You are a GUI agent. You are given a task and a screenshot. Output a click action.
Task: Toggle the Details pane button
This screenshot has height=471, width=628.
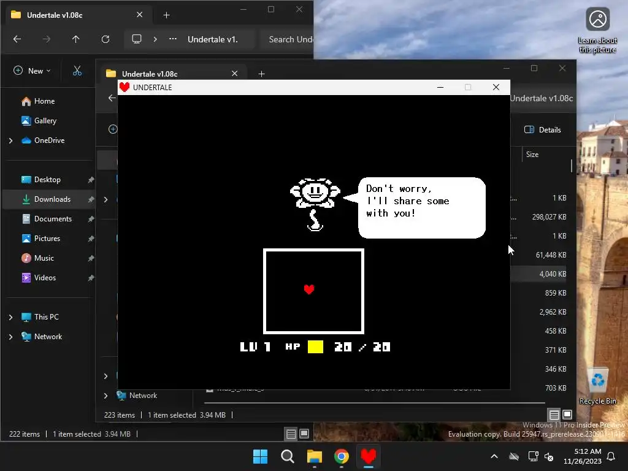click(x=543, y=130)
